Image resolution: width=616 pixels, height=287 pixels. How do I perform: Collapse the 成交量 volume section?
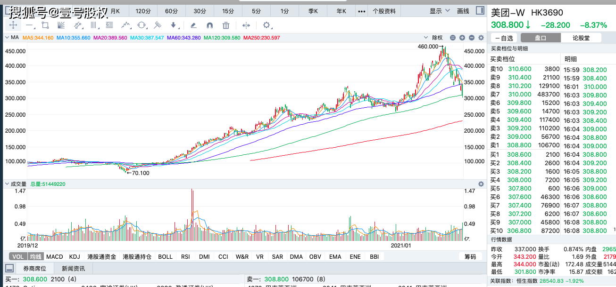point(7,184)
